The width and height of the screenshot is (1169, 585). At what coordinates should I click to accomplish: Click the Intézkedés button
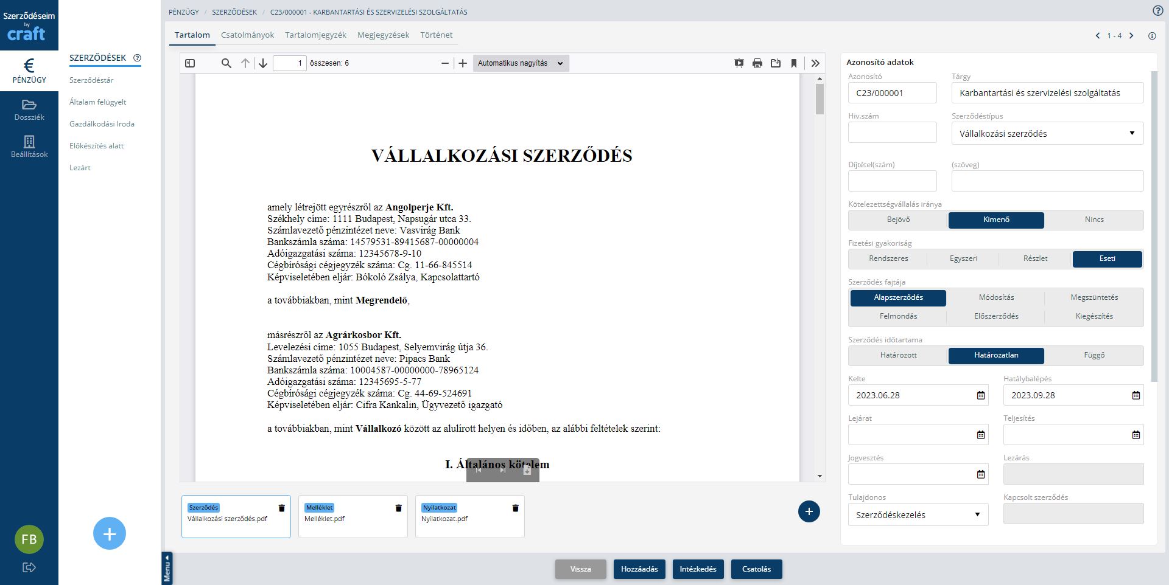(698, 569)
